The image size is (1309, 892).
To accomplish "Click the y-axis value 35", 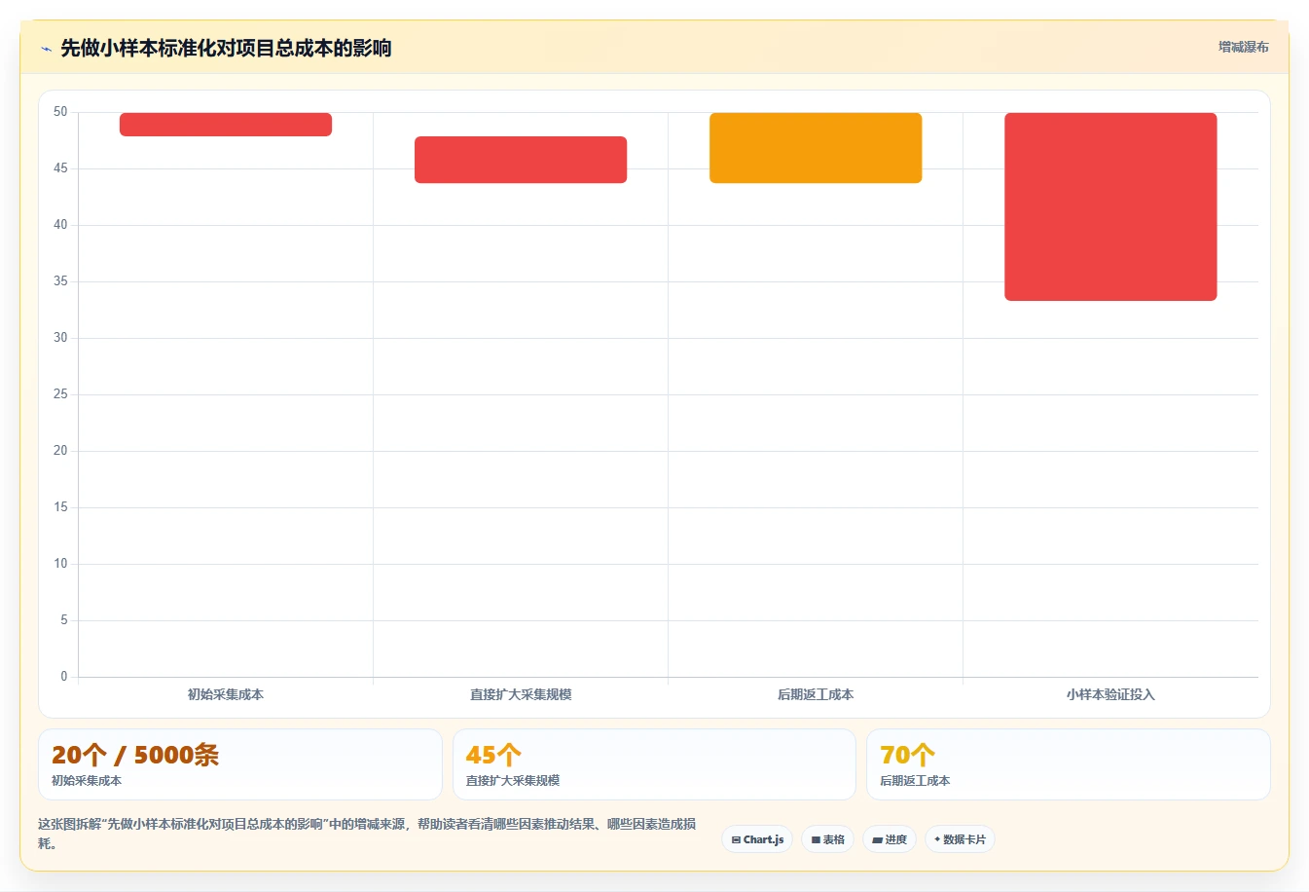I will (60, 281).
